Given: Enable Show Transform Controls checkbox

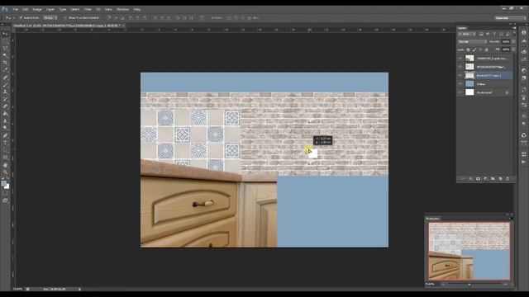Looking at the screenshot, I should tap(65, 17).
